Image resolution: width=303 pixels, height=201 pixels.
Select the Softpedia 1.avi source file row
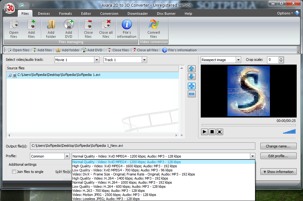tap(92, 75)
